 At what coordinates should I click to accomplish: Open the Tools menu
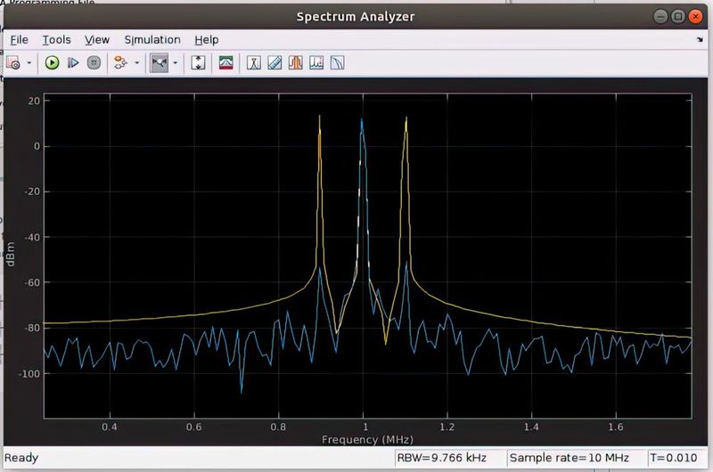coord(56,39)
